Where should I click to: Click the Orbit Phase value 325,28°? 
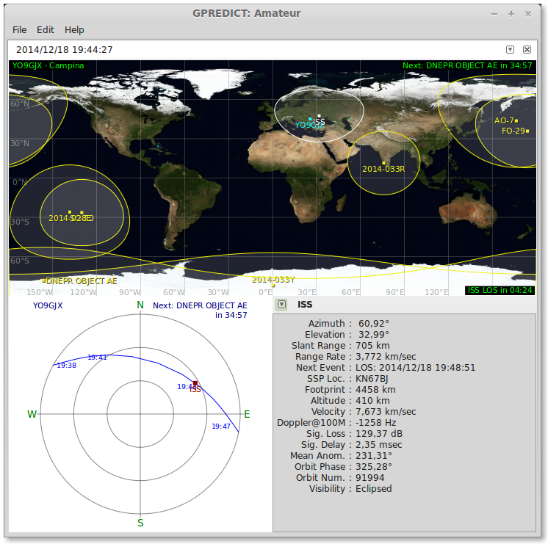click(374, 467)
